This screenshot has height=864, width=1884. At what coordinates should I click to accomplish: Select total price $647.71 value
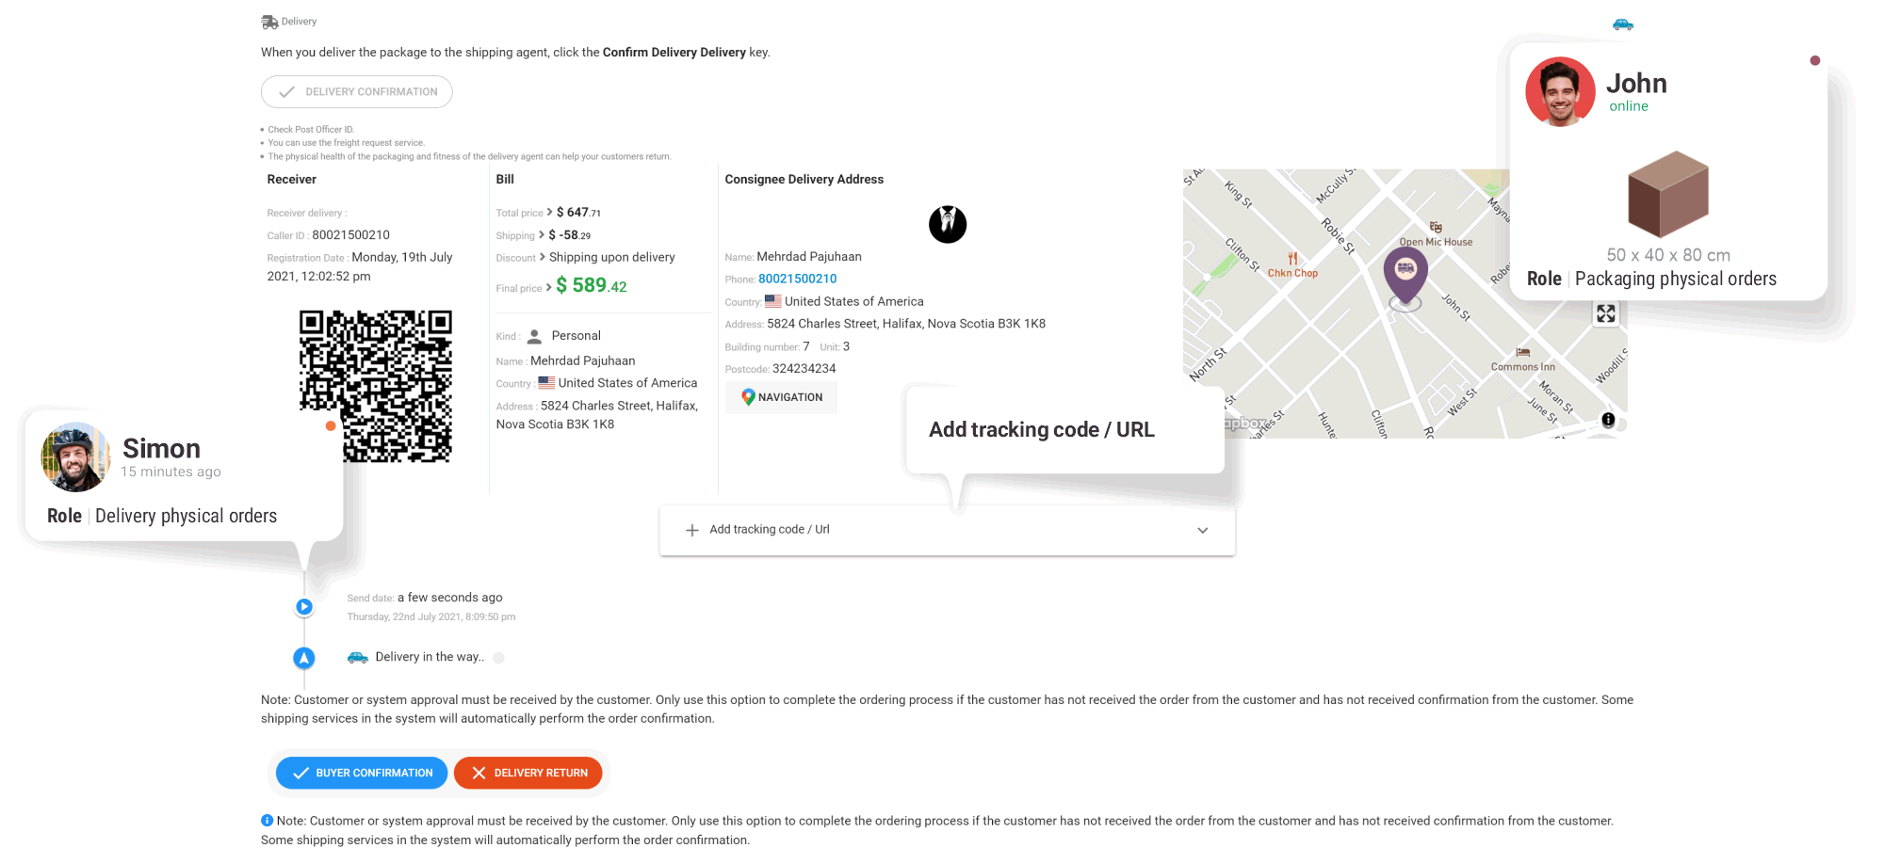[578, 213]
